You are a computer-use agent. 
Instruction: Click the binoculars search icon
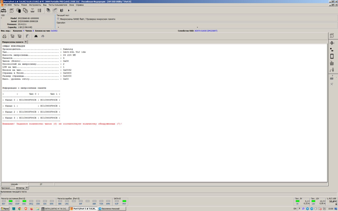[36, 36]
